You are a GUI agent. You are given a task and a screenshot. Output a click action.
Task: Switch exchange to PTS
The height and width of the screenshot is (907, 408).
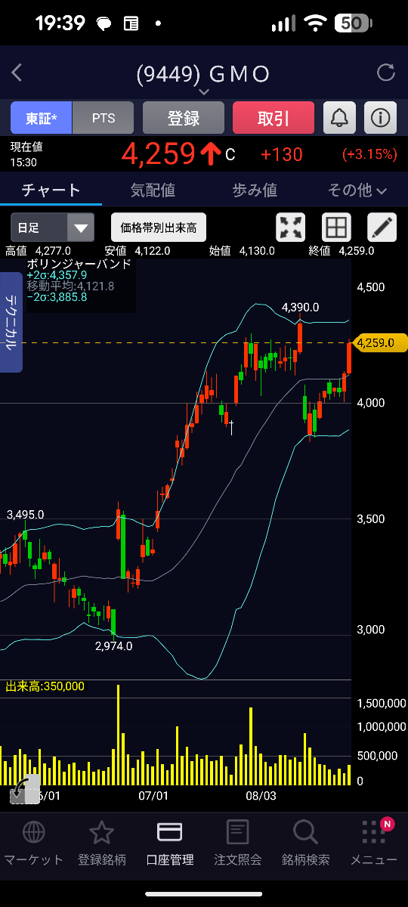(x=104, y=118)
